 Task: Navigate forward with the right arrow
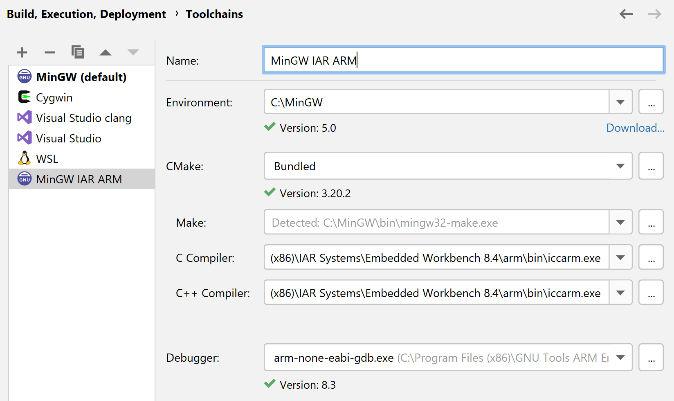click(x=654, y=14)
